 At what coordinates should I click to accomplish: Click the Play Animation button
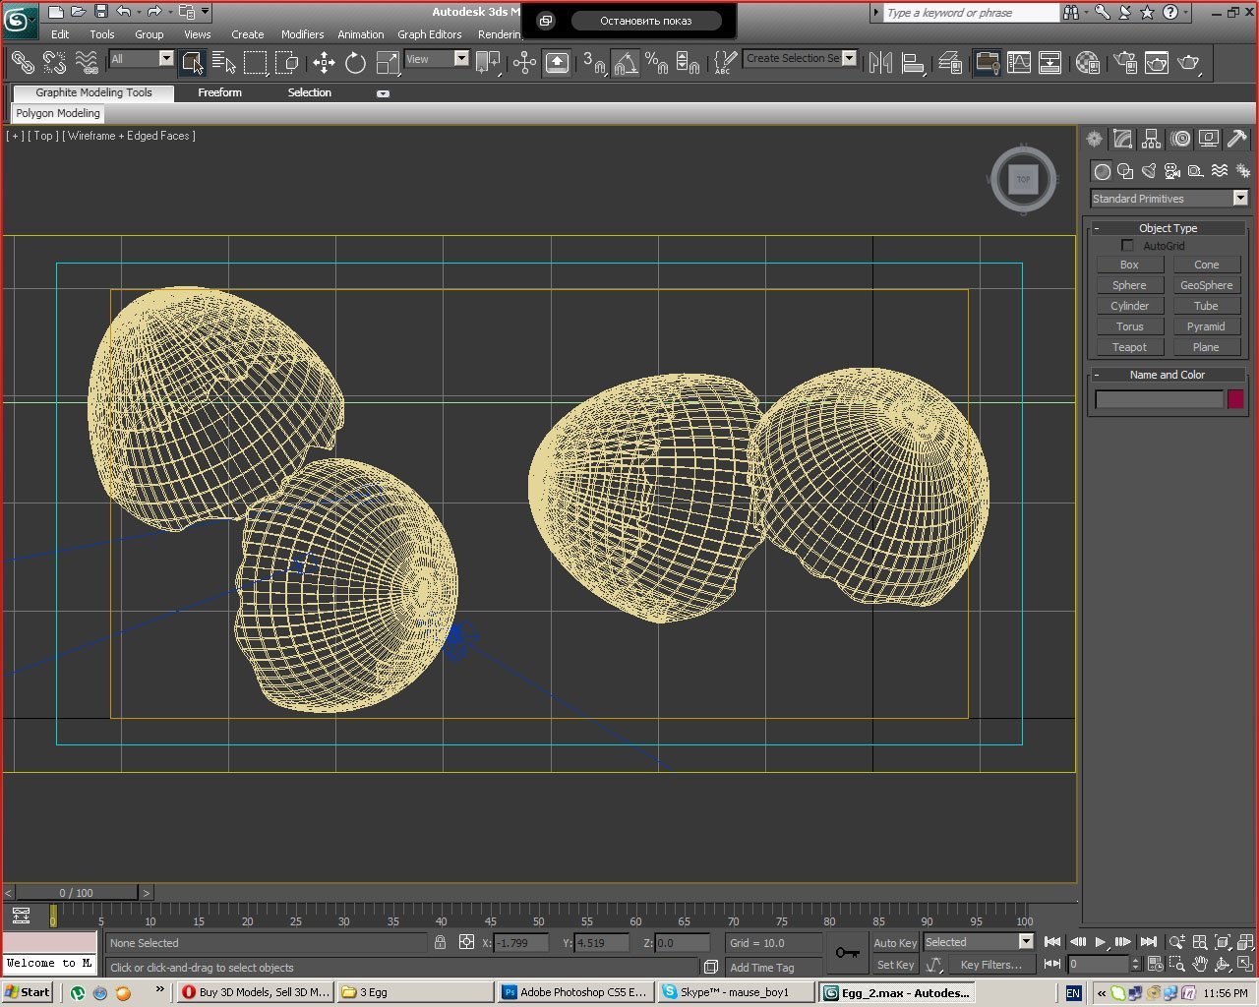[1100, 942]
